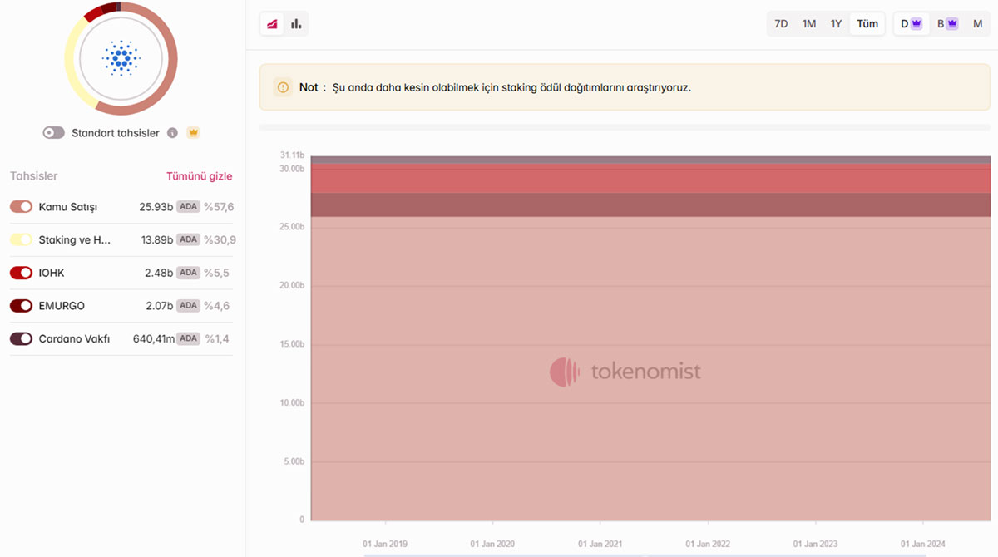Click the ADA badge in the Cardano Vakfı row
This screenshot has height=557, width=998.
click(188, 339)
